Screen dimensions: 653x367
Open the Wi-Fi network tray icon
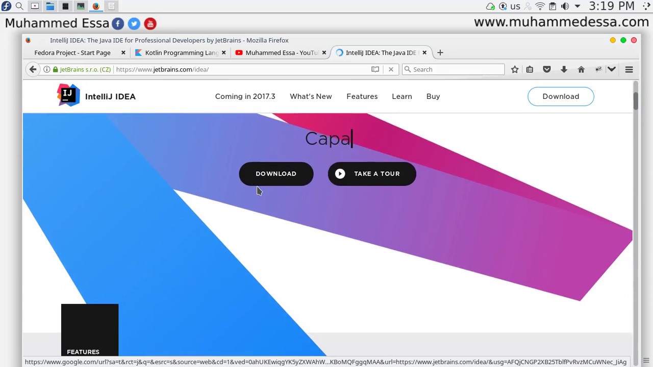click(540, 6)
